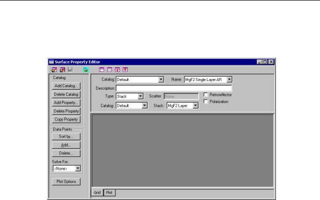Click the Copy Property button

pyautogui.click(x=66, y=119)
